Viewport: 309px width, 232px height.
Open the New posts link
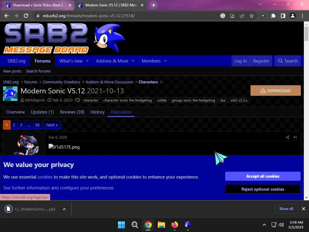tap(12, 71)
